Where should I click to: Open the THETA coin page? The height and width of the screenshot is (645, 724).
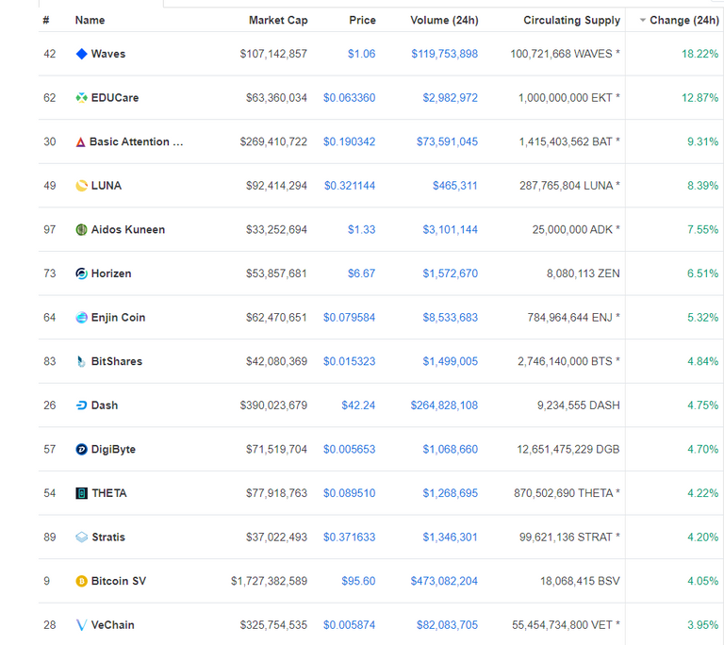(x=109, y=493)
